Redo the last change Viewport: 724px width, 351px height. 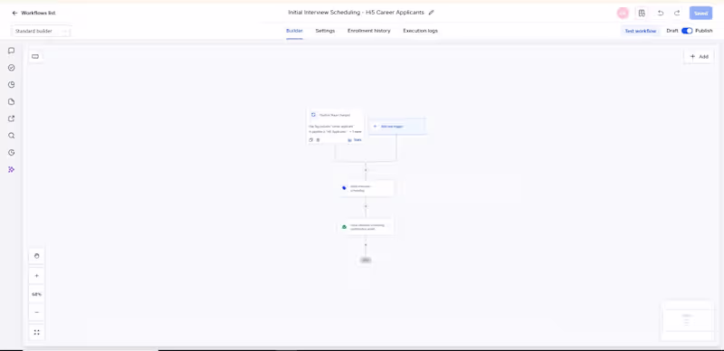pos(677,13)
